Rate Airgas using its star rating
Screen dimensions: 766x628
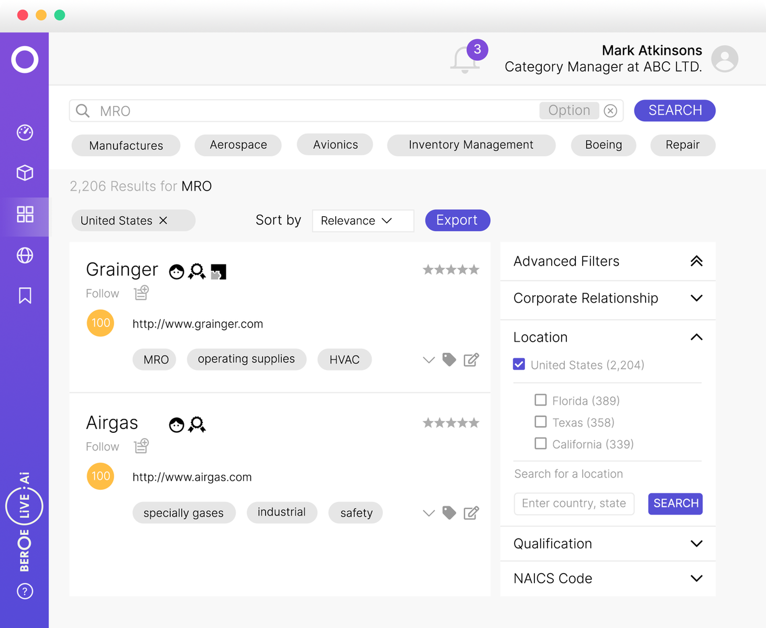451,422
